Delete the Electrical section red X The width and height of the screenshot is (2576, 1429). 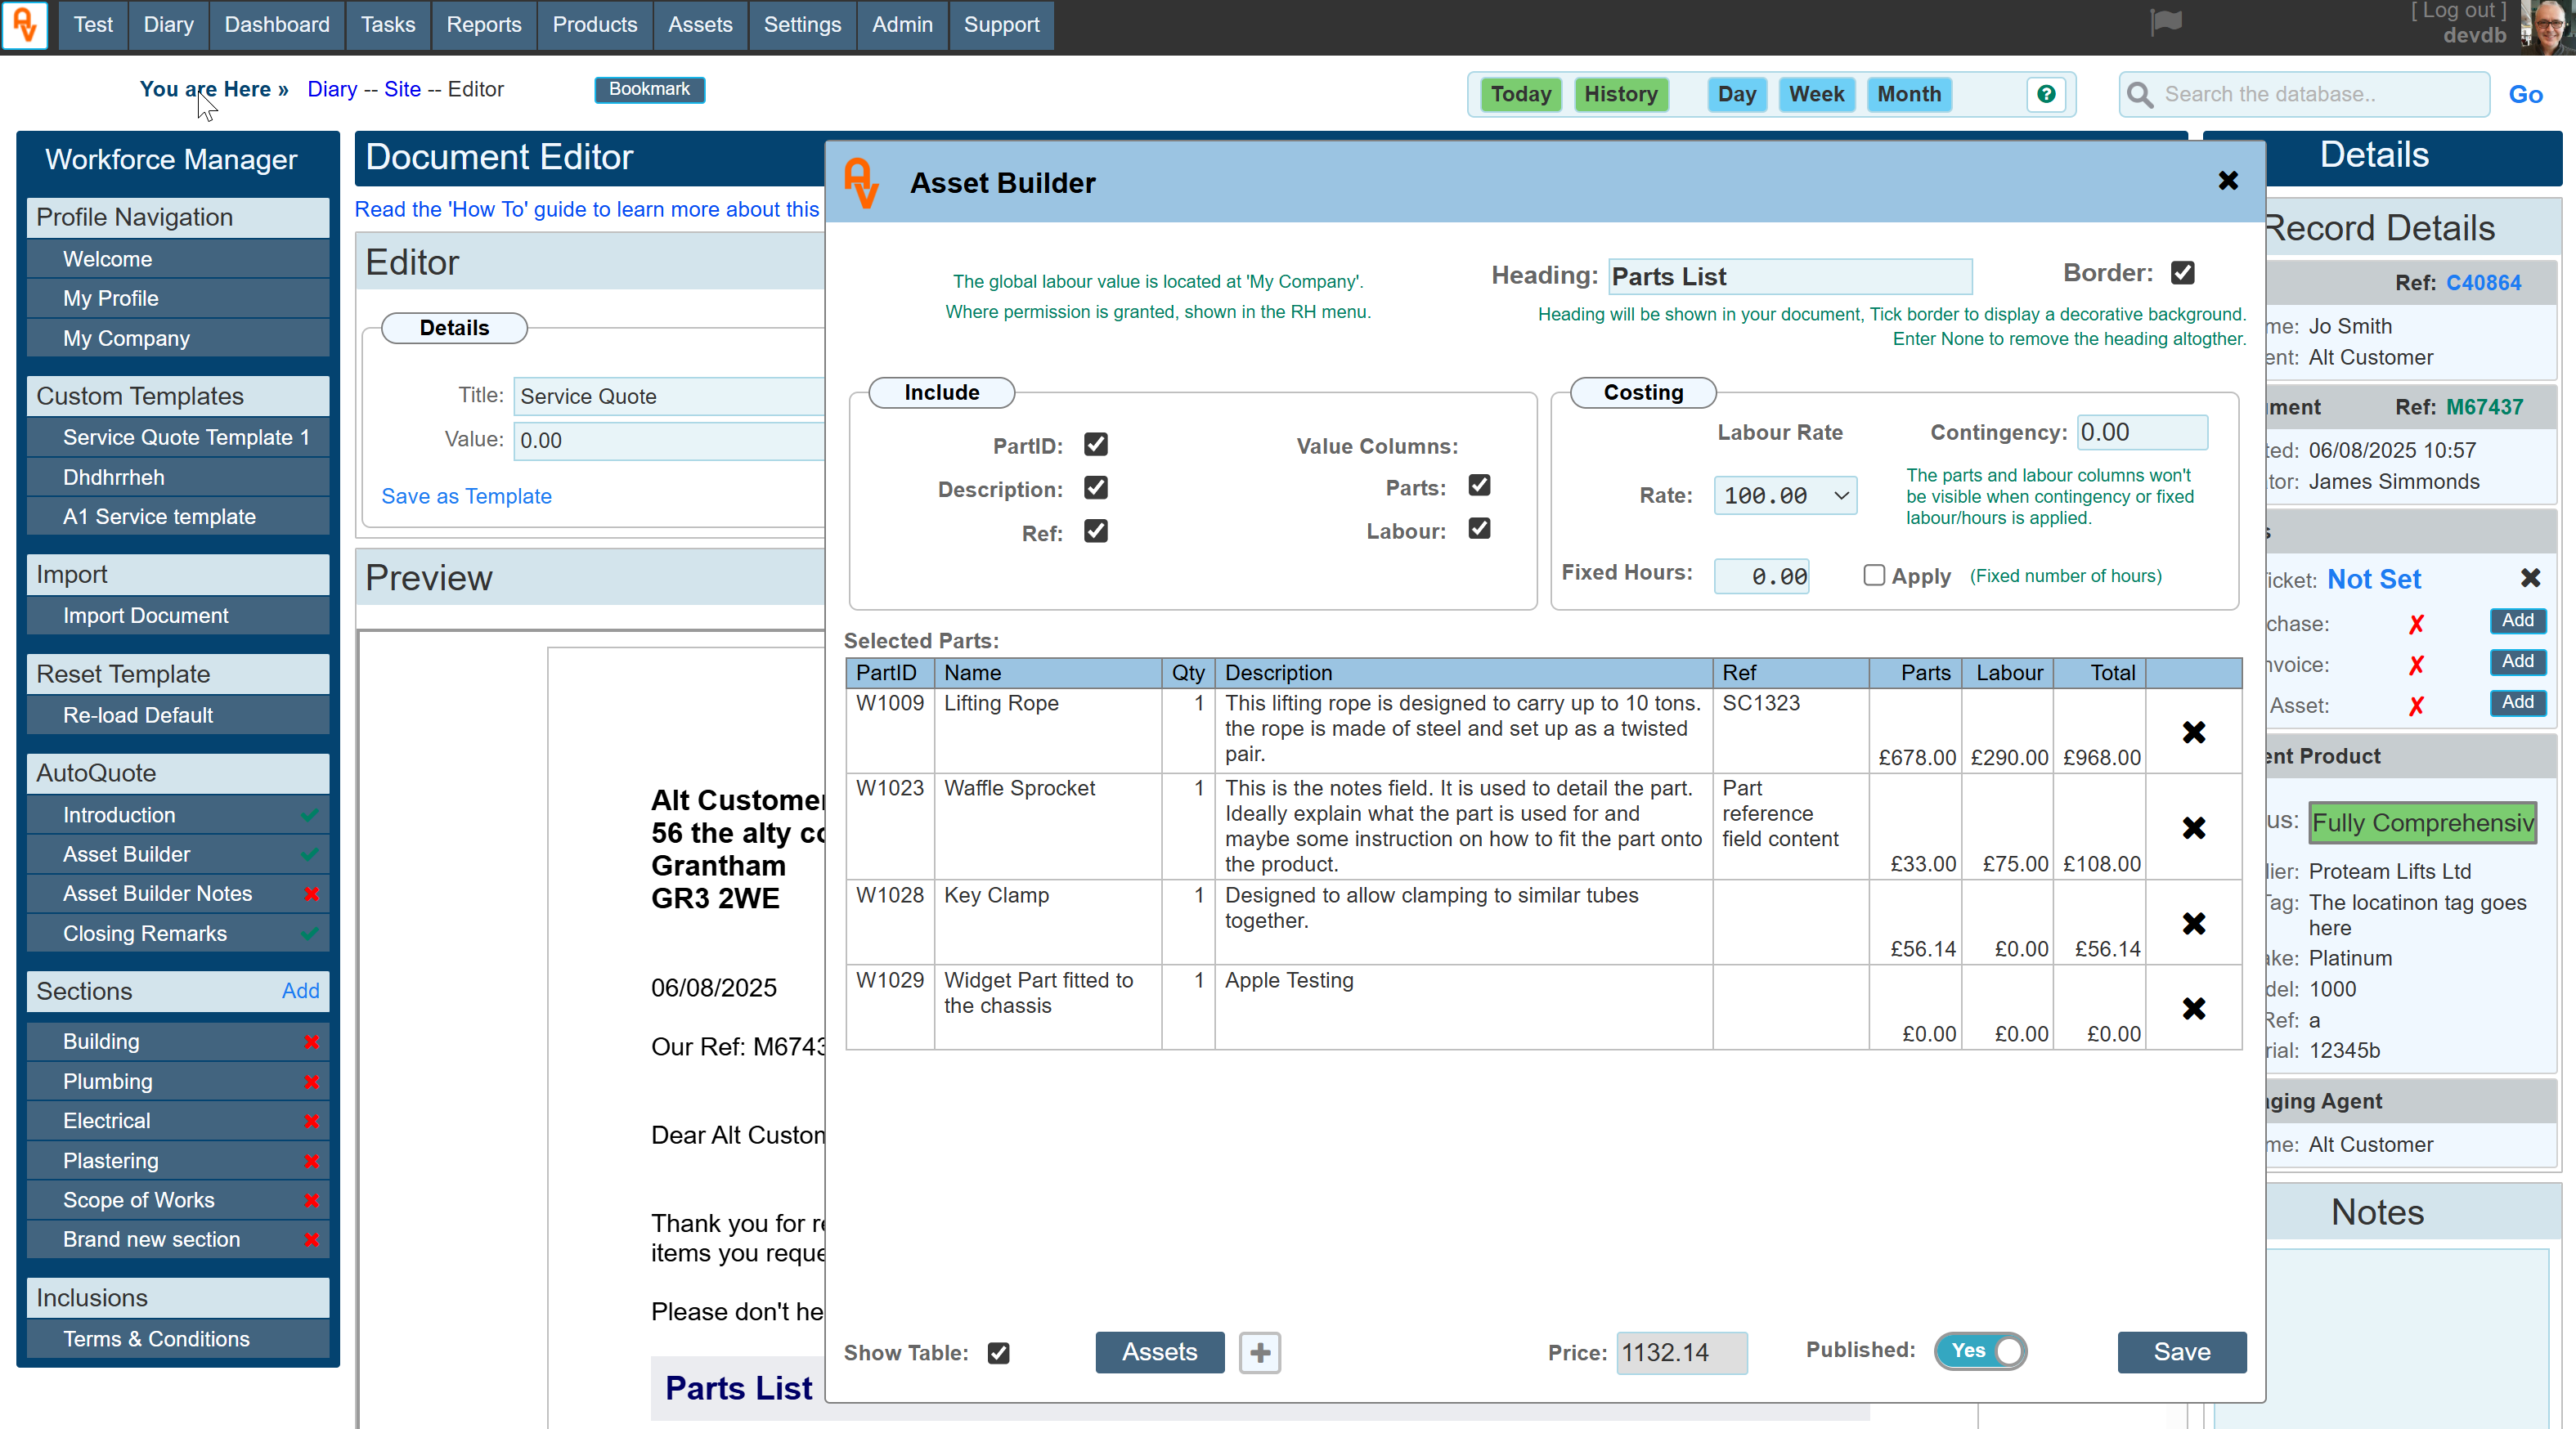tap(311, 1121)
